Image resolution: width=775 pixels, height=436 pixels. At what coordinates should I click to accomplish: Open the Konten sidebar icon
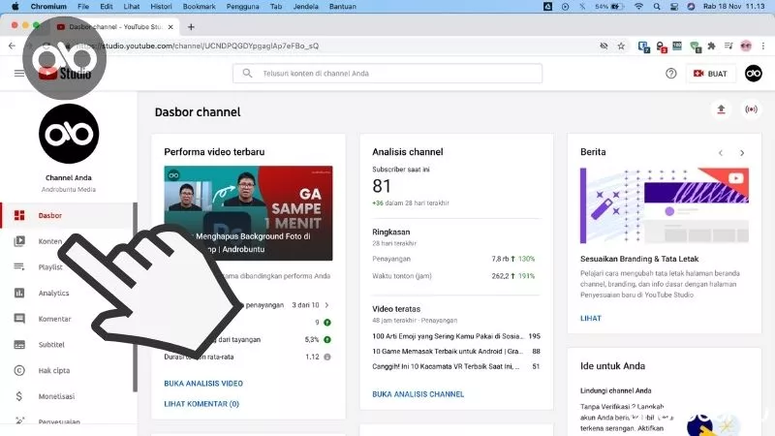[19, 241]
